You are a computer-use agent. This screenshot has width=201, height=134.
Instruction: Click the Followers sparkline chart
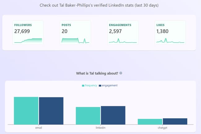pyautogui.click(x=28, y=40)
